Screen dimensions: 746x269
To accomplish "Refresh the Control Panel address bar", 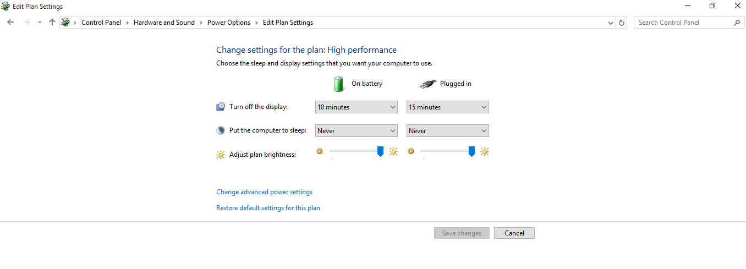I will (622, 23).
